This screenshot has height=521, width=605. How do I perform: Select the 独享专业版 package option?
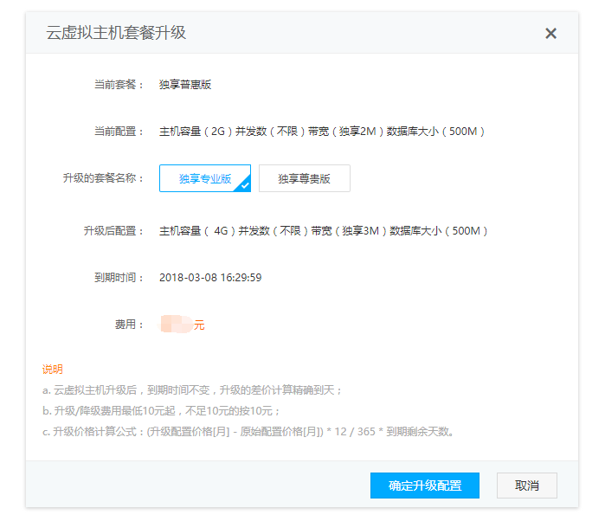click(204, 178)
